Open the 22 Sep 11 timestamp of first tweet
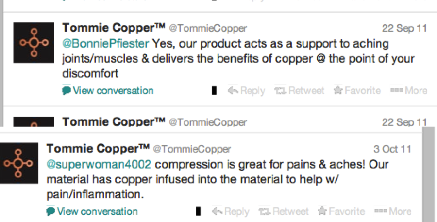Viewport: 437px width, 222px height. (404, 28)
